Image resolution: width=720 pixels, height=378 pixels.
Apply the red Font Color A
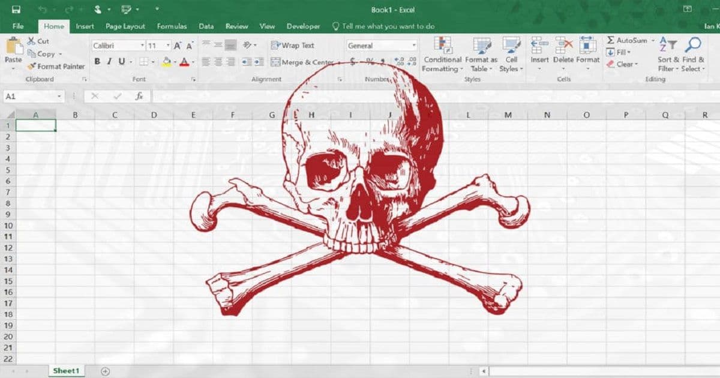click(184, 62)
